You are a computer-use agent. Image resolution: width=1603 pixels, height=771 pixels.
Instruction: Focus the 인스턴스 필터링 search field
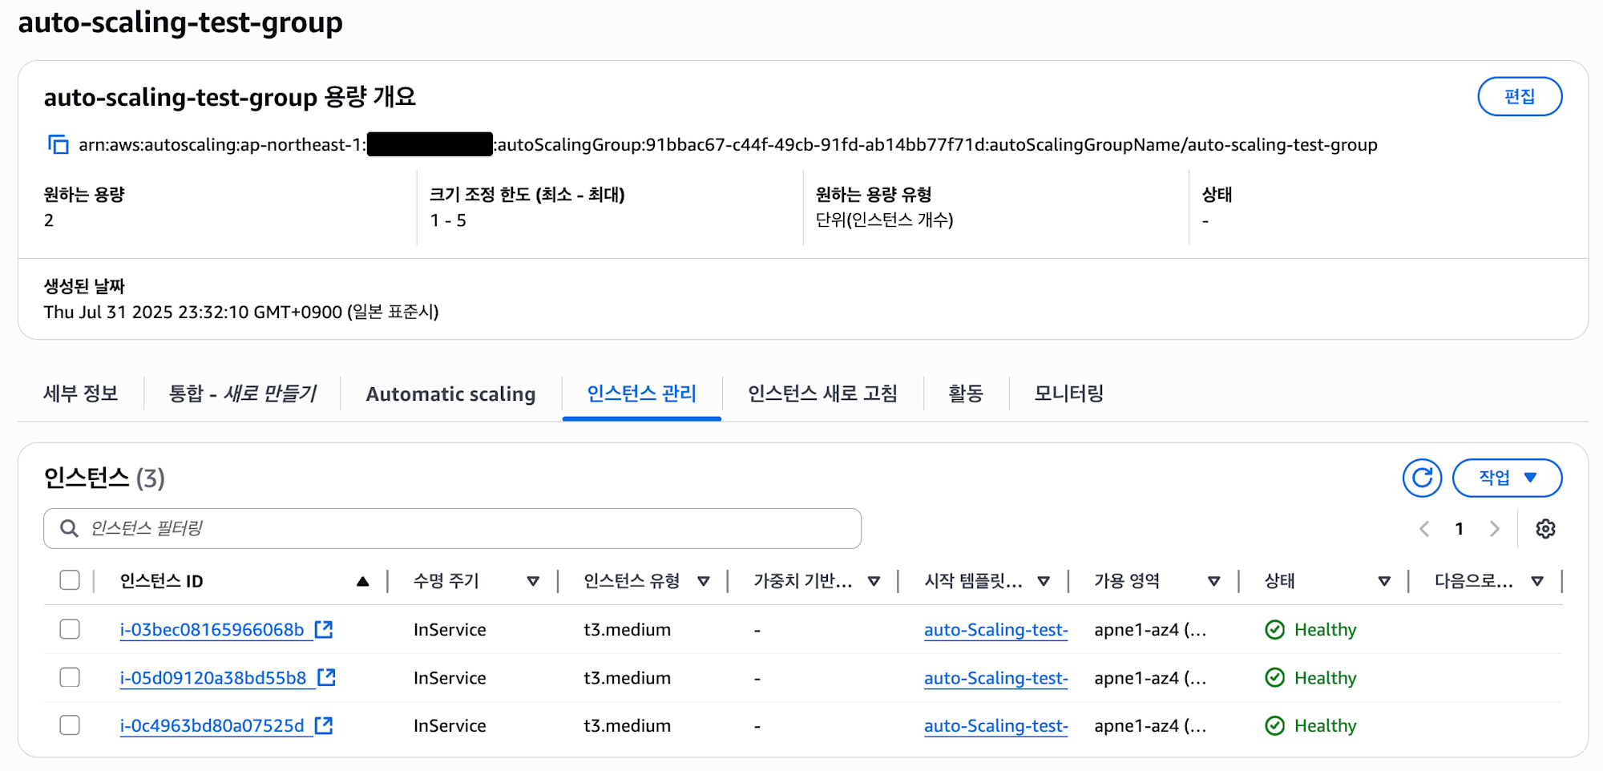[x=453, y=528]
